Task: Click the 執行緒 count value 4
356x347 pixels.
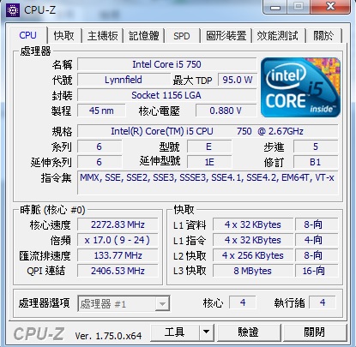Action: (x=323, y=302)
